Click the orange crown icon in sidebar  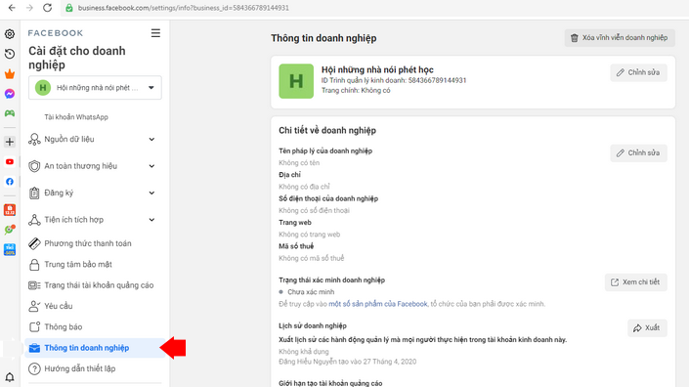pyautogui.click(x=10, y=74)
